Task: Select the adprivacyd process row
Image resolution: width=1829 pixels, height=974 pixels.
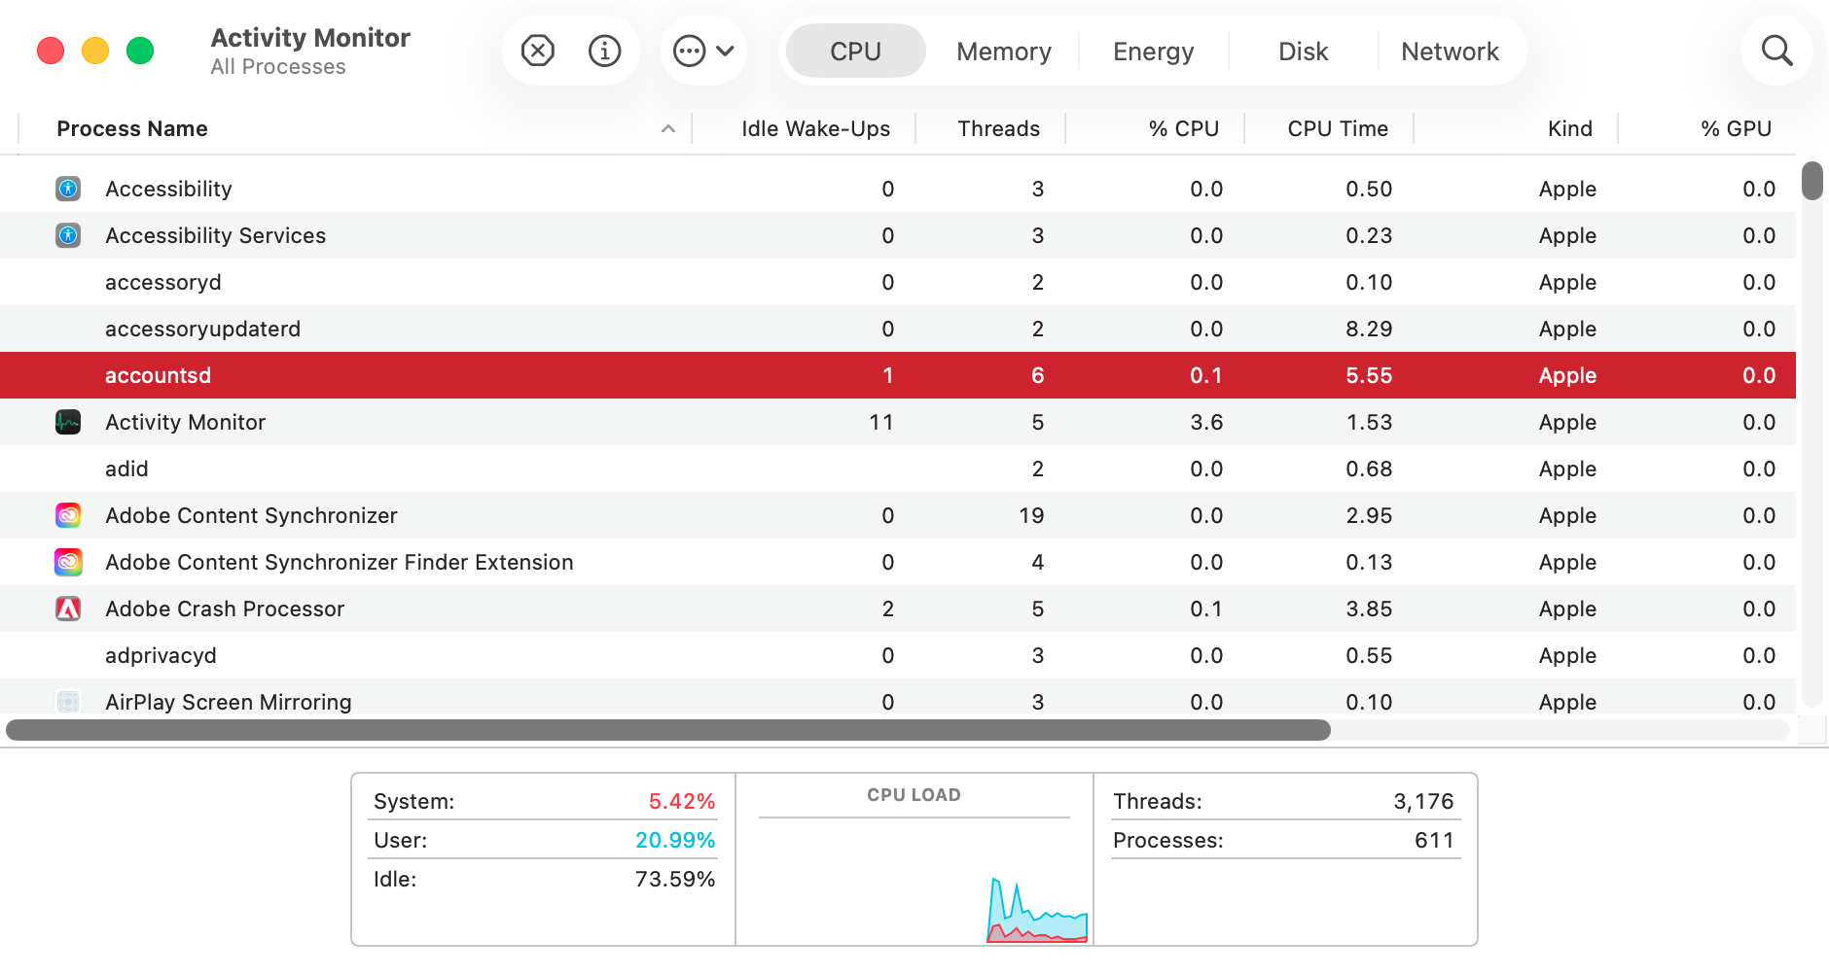Action: click(x=898, y=655)
